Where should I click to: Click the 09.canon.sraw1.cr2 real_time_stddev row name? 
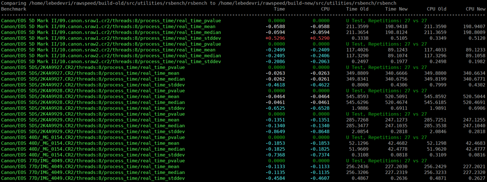(x=112, y=38)
